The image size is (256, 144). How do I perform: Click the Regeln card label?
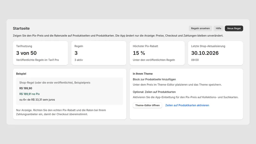(x=79, y=46)
